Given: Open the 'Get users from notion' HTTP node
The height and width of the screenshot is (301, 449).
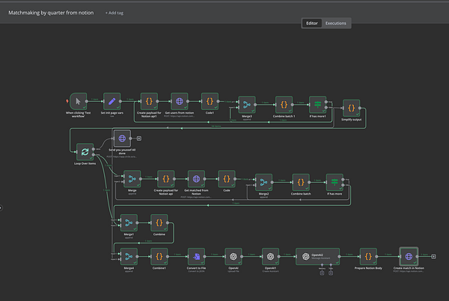Looking at the screenshot, I should pos(179,101).
